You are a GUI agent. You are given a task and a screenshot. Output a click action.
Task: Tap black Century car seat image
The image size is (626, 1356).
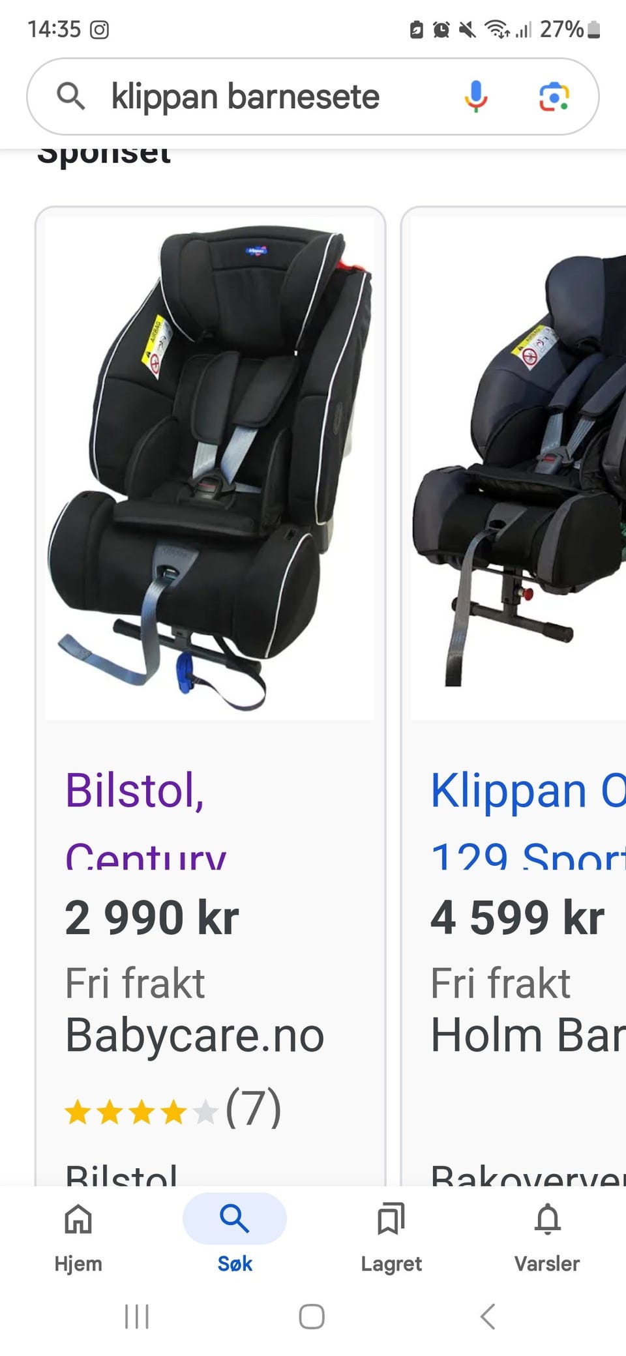[x=210, y=468]
